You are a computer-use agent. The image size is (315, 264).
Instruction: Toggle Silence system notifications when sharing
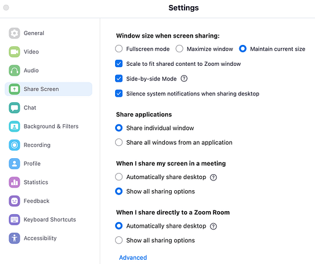tap(119, 94)
